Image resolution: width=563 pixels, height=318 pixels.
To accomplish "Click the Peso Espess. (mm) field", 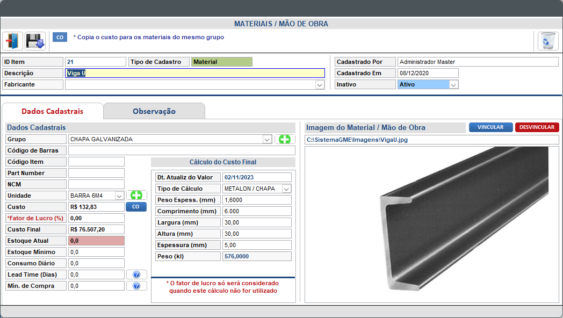I will click(257, 200).
